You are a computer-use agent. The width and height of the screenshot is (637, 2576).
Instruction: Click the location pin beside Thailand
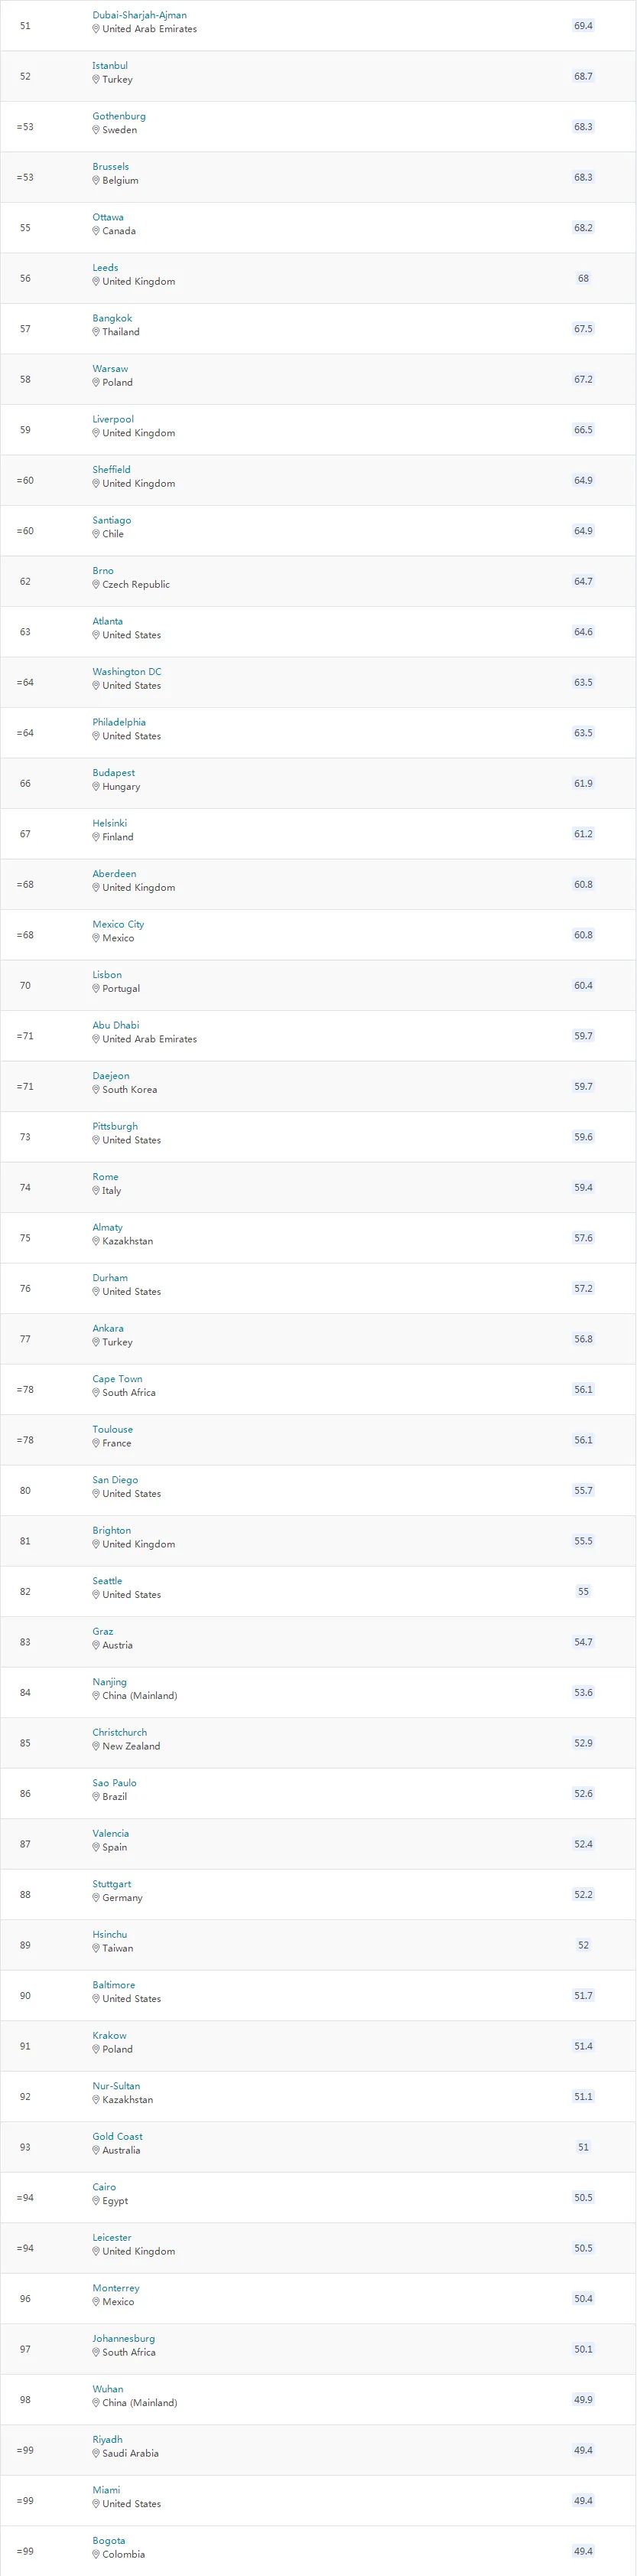(96, 332)
